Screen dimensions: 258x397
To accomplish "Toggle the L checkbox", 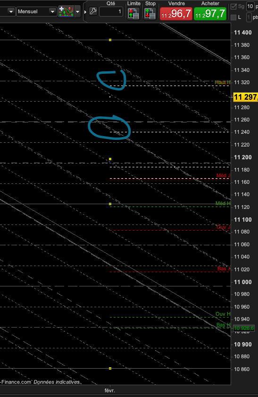I will click(234, 17).
